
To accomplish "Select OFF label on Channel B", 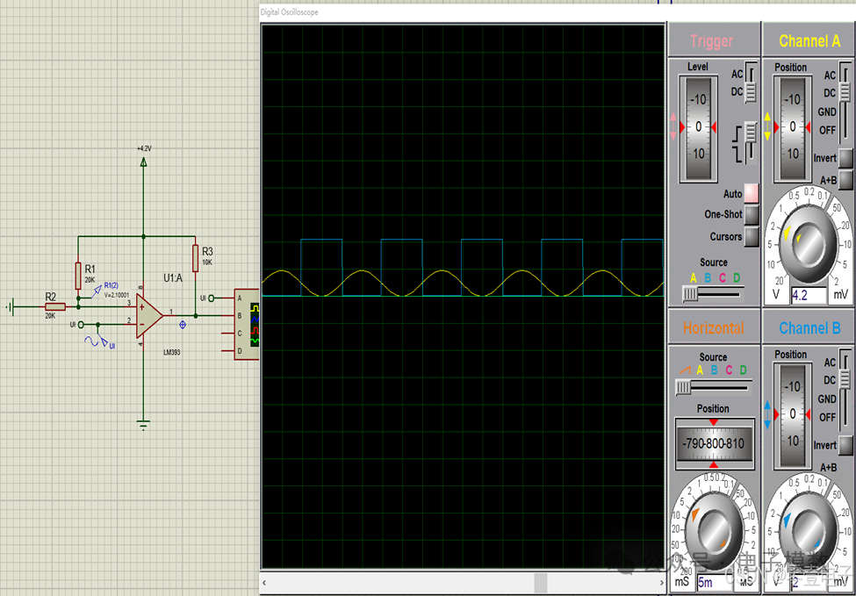I will coord(828,418).
